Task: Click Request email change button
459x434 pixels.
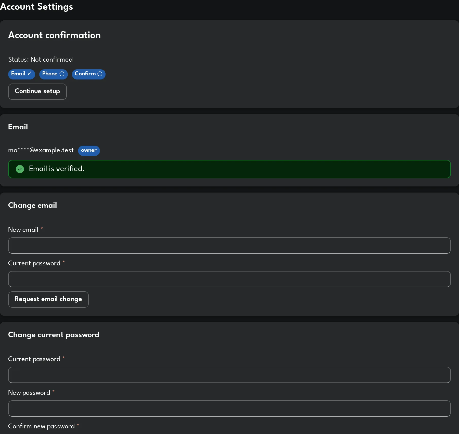Action: 48,300
